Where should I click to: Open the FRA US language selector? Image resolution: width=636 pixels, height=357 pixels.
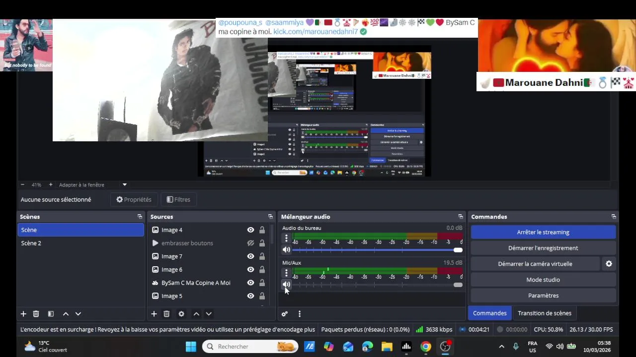[x=533, y=347]
